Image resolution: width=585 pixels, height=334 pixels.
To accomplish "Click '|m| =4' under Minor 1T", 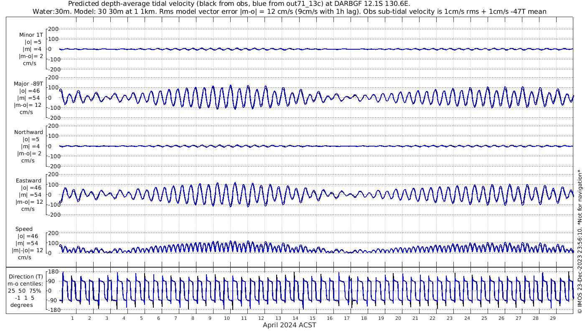I will tap(32, 49).
